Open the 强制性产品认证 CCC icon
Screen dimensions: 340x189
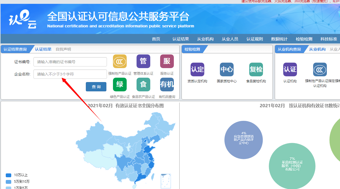click(x=120, y=61)
